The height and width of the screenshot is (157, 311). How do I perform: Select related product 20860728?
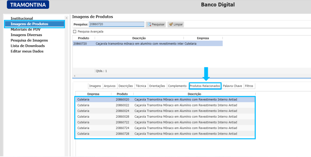point(165,134)
